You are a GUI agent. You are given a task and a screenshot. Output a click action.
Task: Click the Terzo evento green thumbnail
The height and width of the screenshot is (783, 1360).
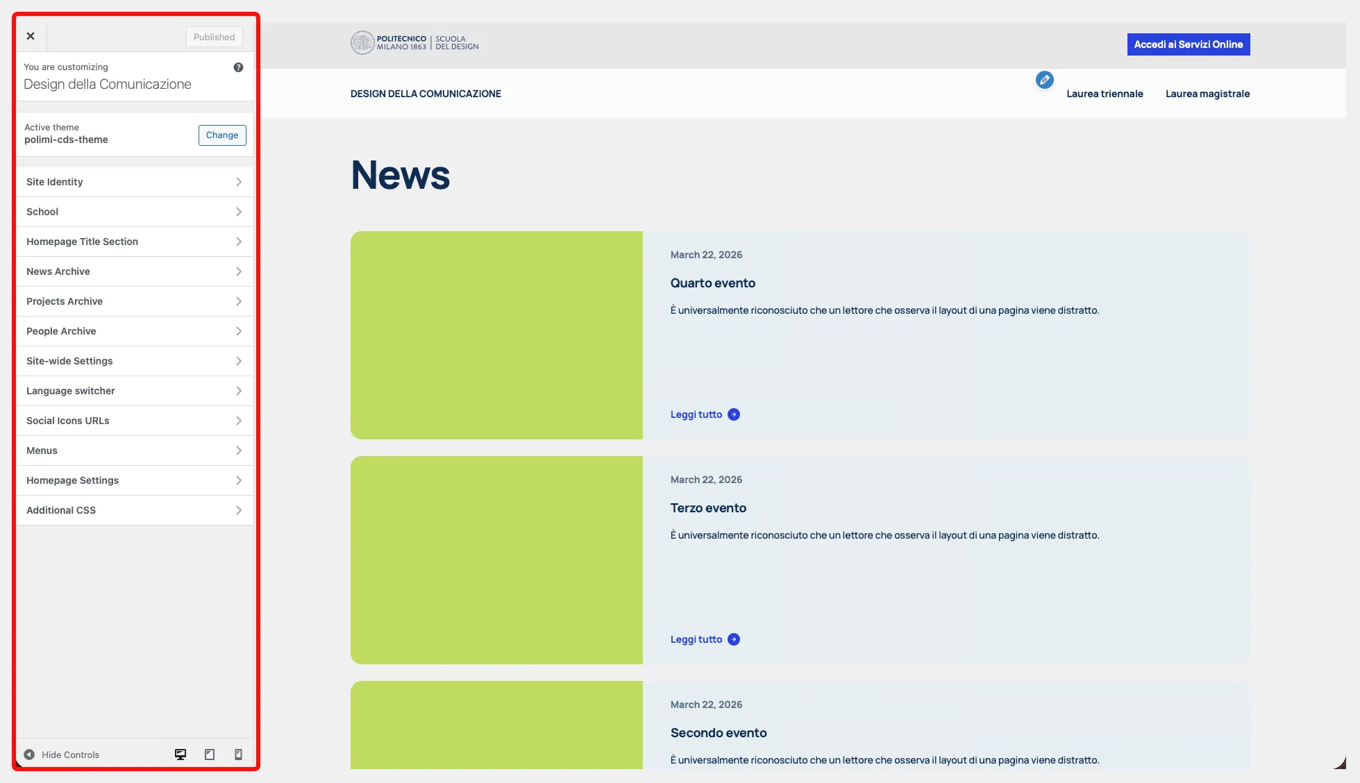[496, 560]
